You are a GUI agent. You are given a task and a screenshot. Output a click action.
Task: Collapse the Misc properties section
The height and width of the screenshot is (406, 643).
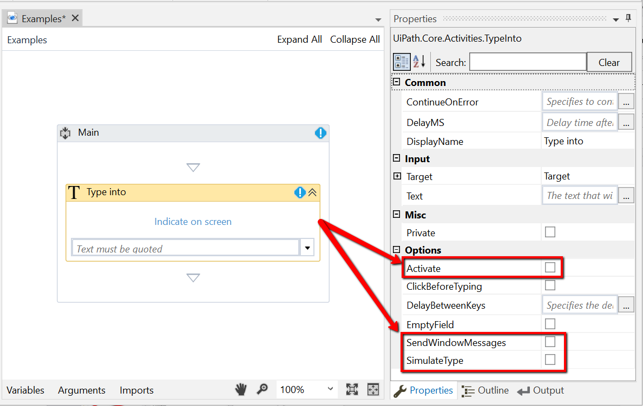[x=397, y=214]
